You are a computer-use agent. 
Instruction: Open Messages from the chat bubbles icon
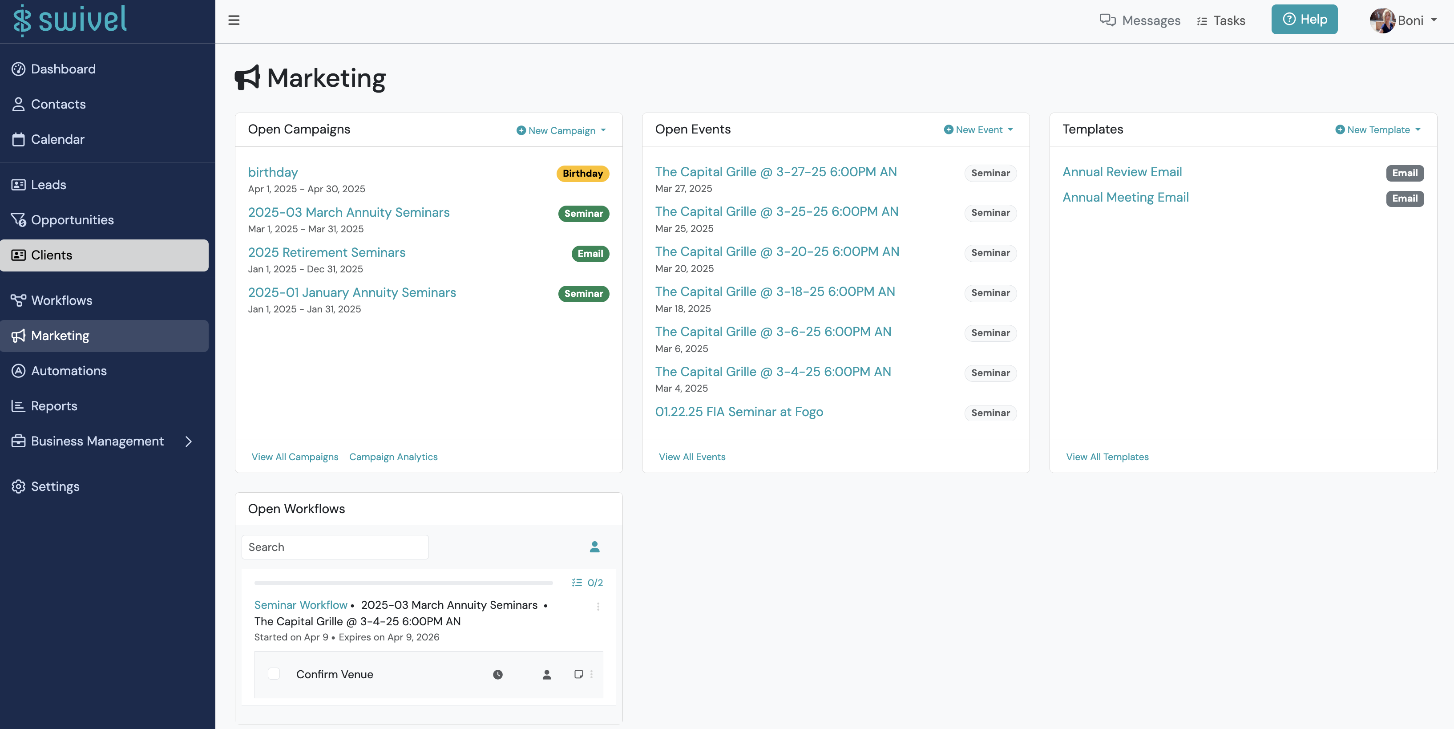click(x=1107, y=20)
